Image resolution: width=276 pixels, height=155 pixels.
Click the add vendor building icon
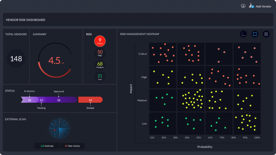[x=251, y=6]
